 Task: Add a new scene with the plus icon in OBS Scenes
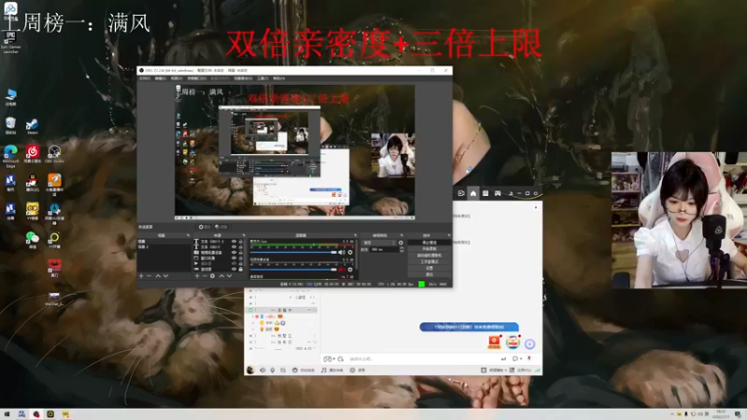[x=141, y=275]
